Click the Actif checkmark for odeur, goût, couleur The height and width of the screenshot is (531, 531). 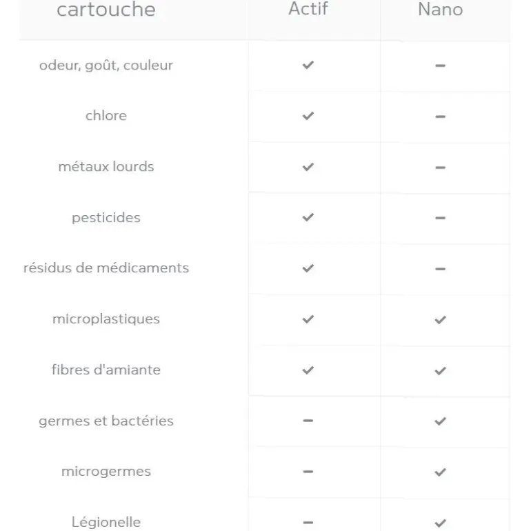click(308, 65)
